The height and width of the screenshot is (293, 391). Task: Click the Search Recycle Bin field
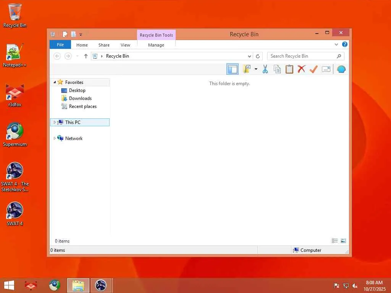[x=305, y=56]
